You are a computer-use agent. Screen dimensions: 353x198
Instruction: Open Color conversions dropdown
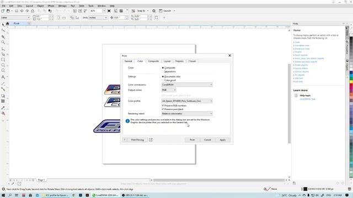[x=187, y=85]
